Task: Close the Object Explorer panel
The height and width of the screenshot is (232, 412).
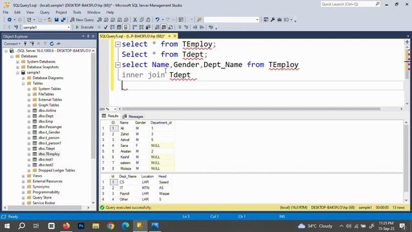Action: [93, 36]
